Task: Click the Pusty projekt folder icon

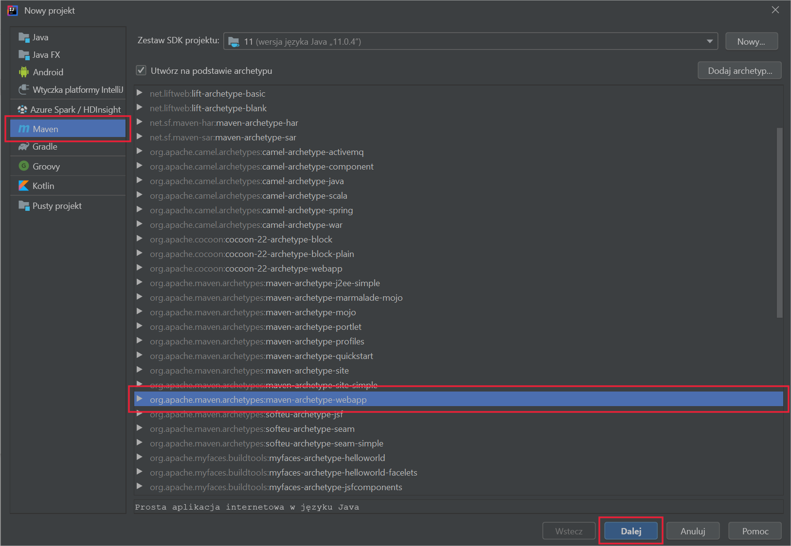Action: click(24, 205)
